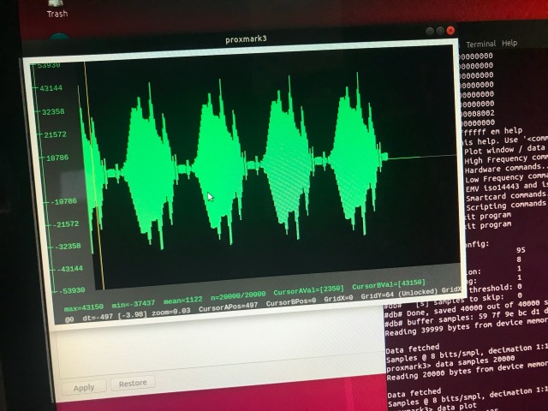Click the Restore button
The height and width of the screenshot is (411, 548).
132,384
